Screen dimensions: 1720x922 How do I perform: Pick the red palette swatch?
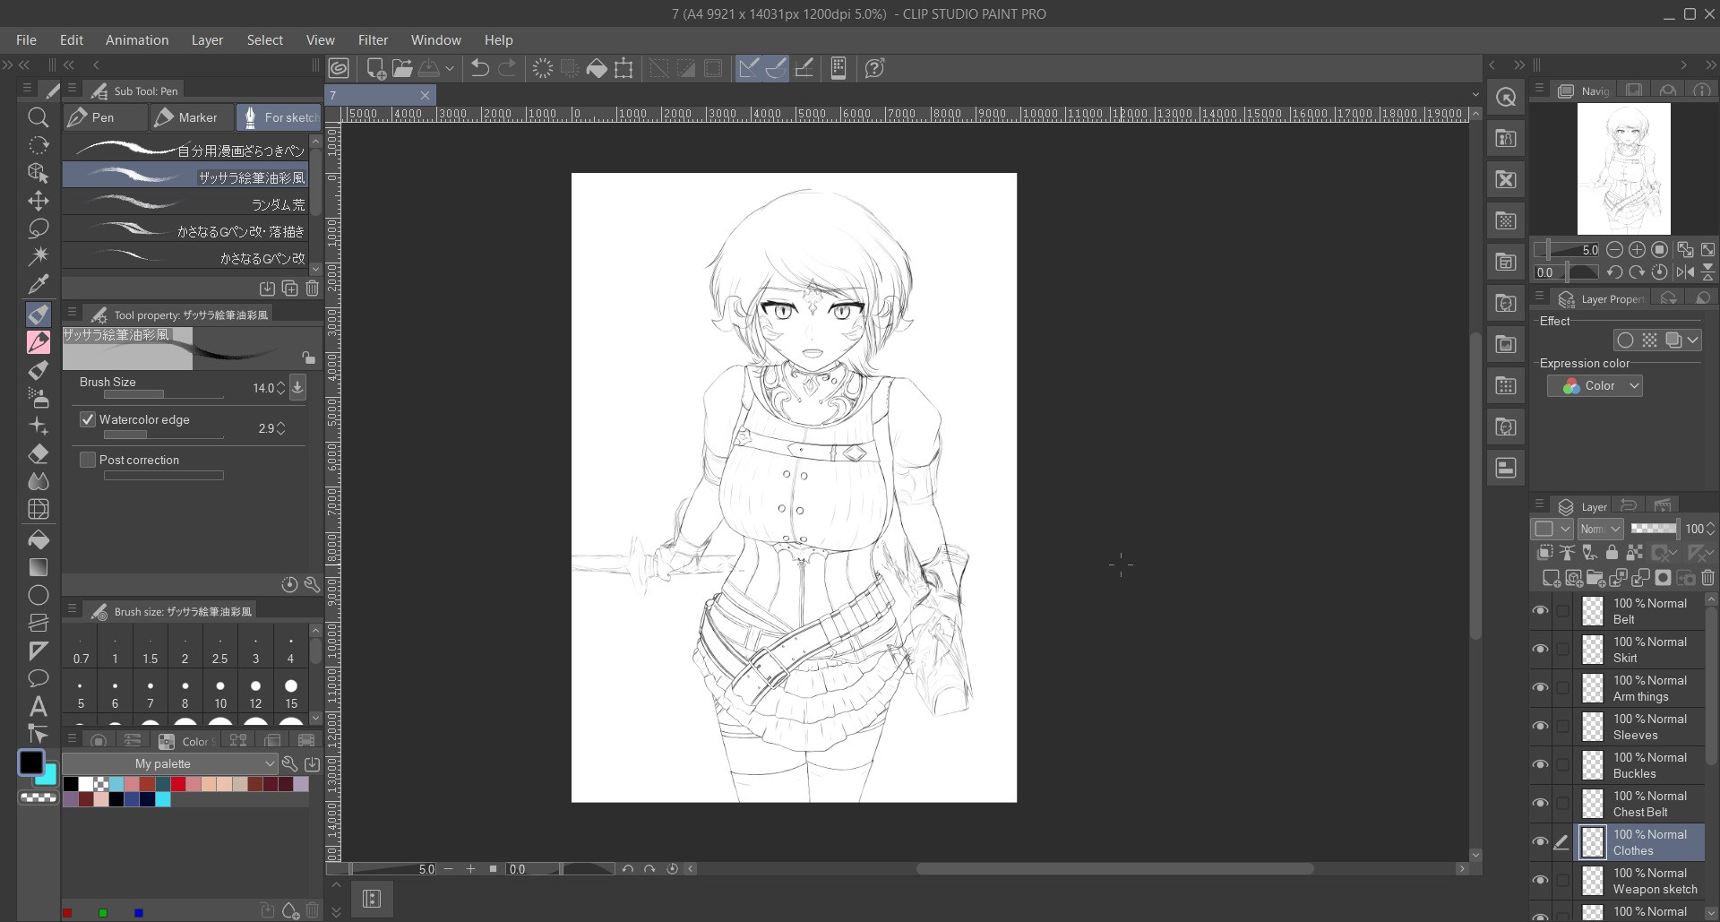(x=178, y=784)
